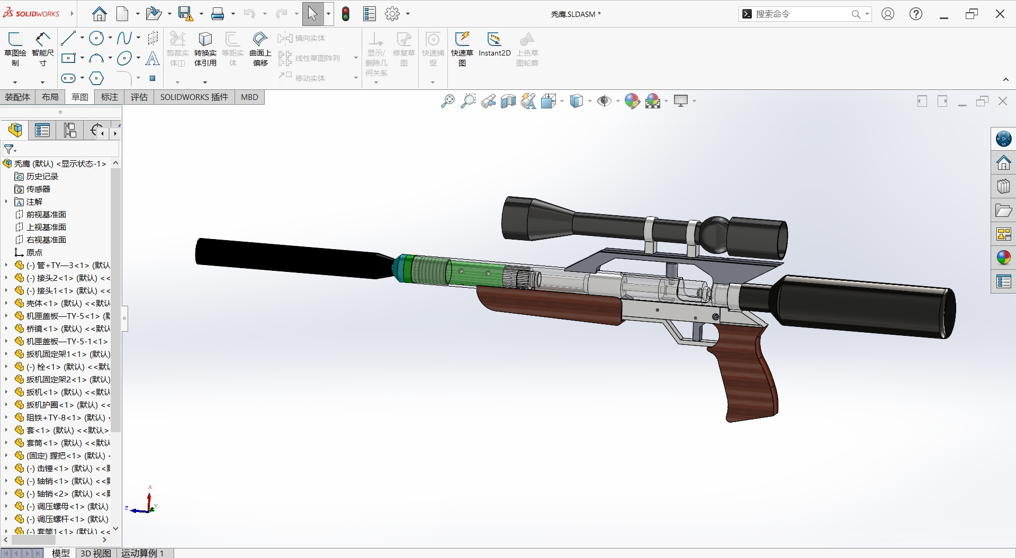Click the Home welcome icon
The width and height of the screenshot is (1016, 558).
coord(100,14)
